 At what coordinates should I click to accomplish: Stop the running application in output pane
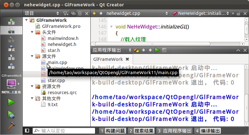[164, 50]
